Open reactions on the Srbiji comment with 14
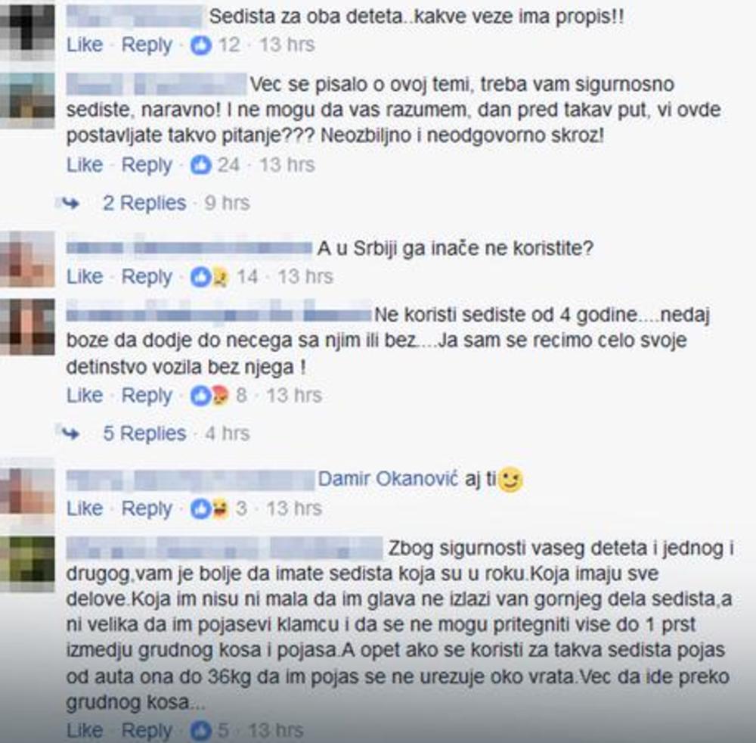 (x=209, y=277)
